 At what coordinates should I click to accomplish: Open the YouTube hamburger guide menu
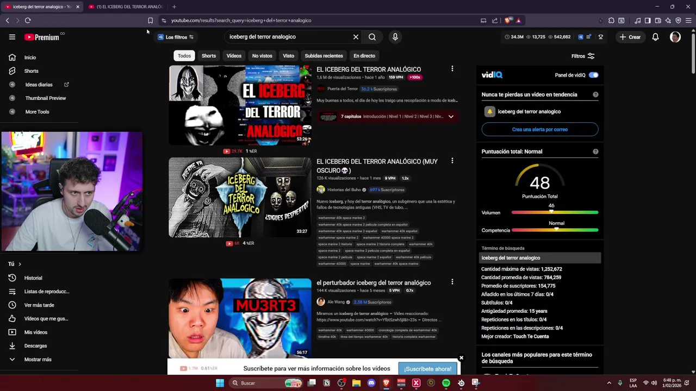12,37
